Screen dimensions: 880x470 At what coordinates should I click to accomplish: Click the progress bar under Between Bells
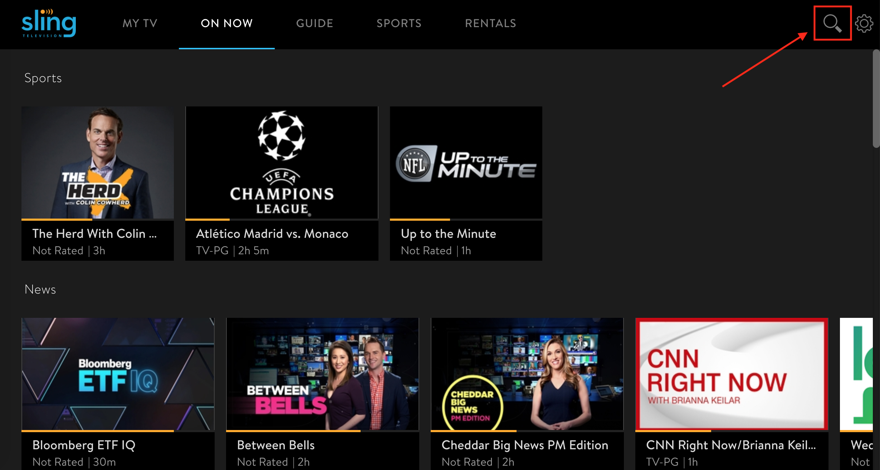coord(323,431)
